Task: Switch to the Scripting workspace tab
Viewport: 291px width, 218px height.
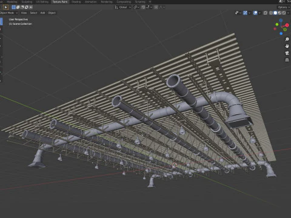Action: coord(140,2)
